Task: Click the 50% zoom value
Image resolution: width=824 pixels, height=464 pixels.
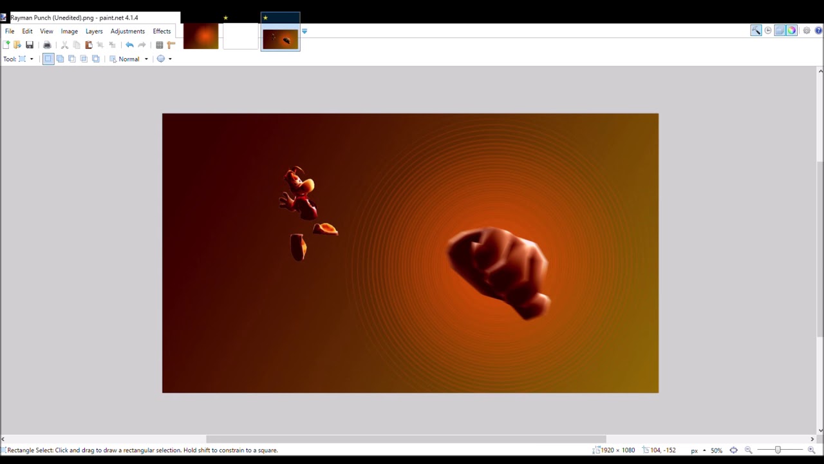Action: (x=716, y=450)
